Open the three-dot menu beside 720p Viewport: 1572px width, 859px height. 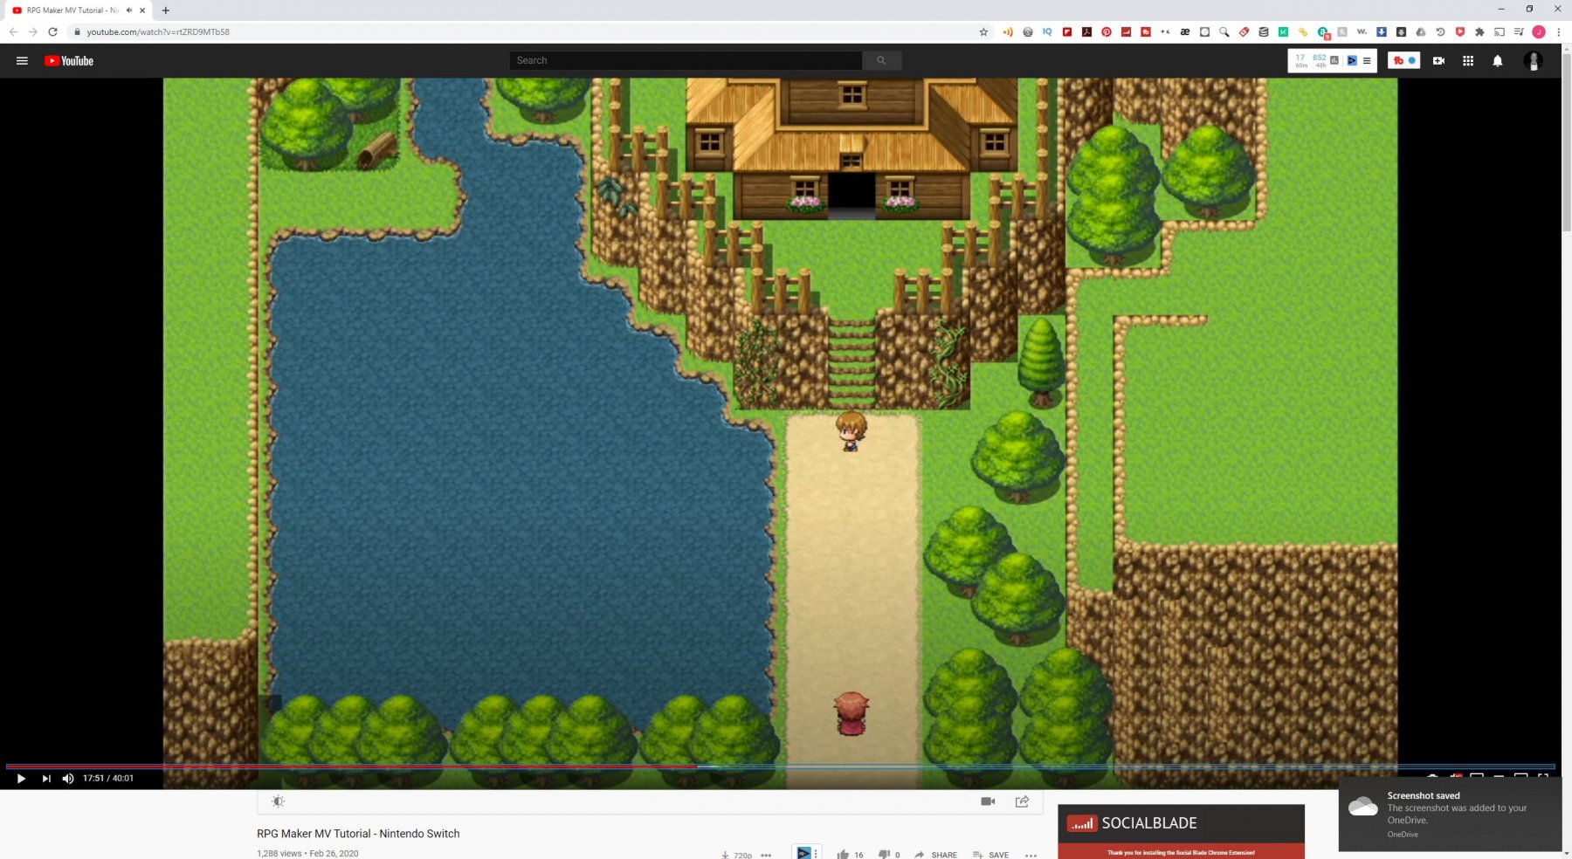click(x=766, y=855)
